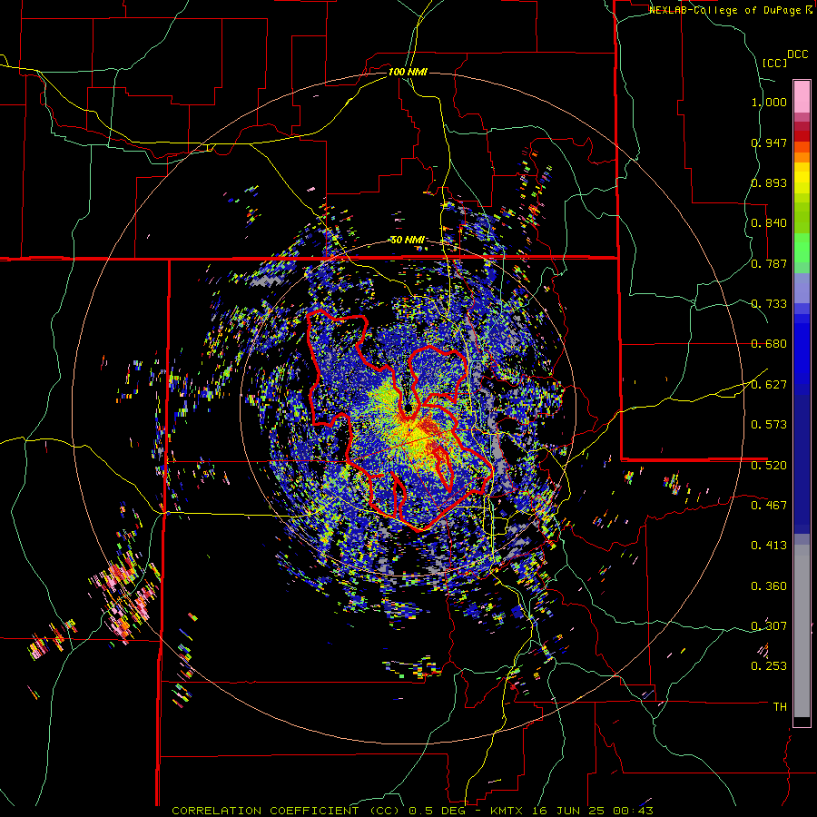The width and height of the screenshot is (817, 817).
Task: Select the 0.893 scale value
Action: coord(769,182)
